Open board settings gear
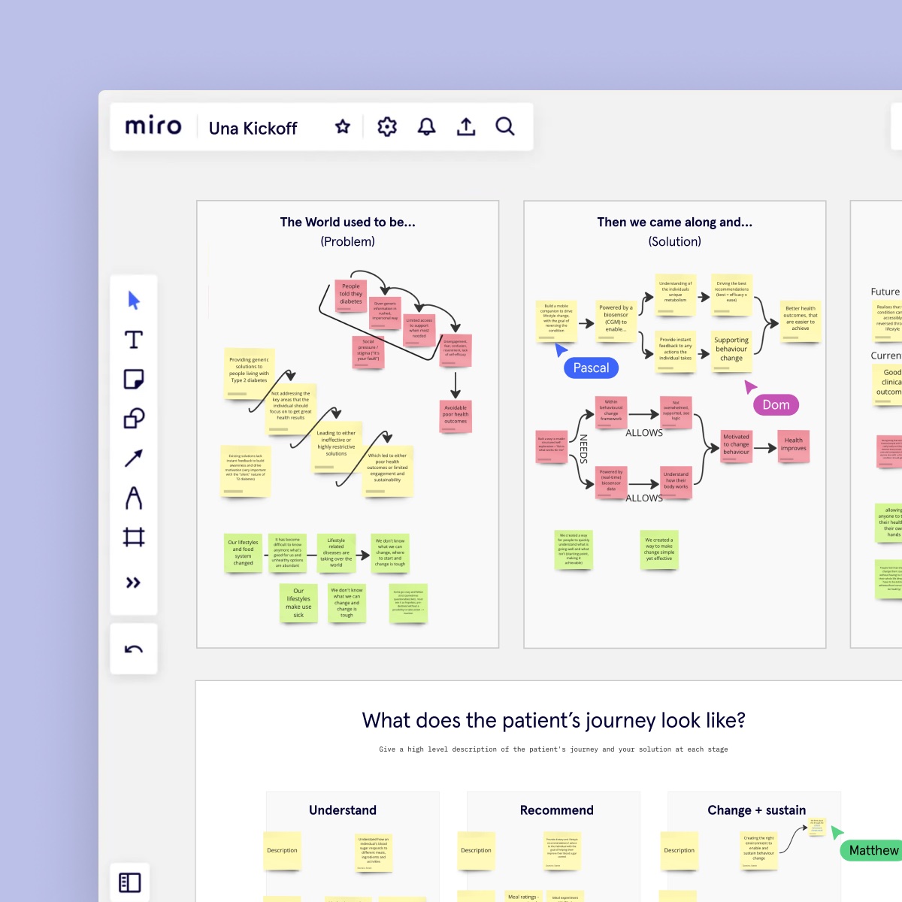The image size is (902, 902). (387, 127)
